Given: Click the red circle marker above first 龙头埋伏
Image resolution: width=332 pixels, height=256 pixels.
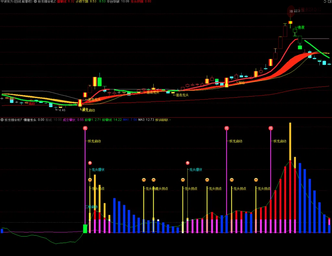Looking at the screenshot, I should pos(90,163).
